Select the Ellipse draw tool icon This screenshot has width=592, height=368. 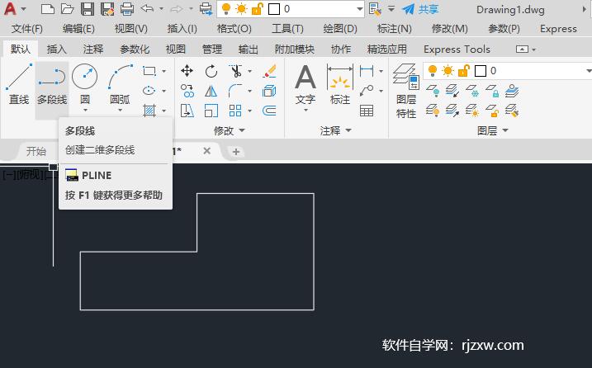tap(149, 91)
